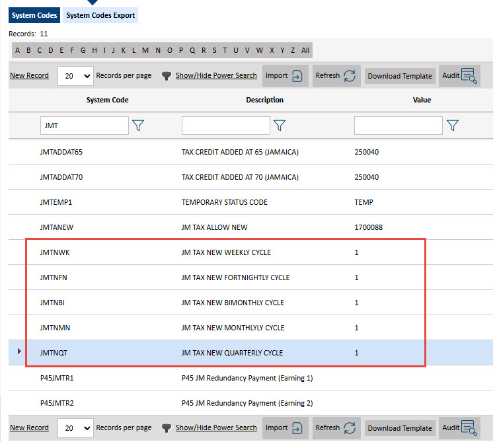This screenshot has height=442, width=495.
Task: Click the top Download Template button
Action: 400,76
